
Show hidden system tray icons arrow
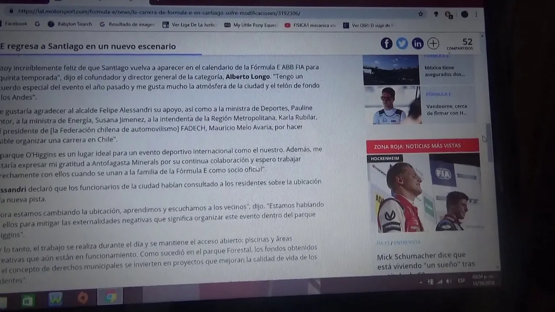(421, 282)
